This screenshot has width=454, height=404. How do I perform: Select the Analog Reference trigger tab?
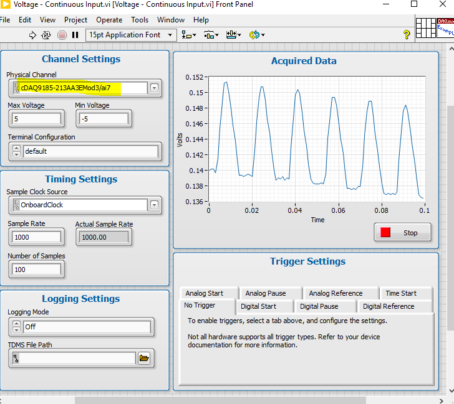coord(336,293)
